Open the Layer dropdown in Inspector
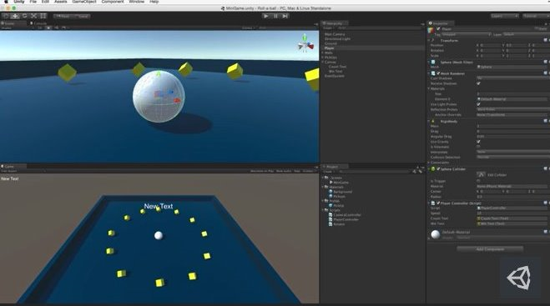Viewport: 550px width, 306px height. [x=526, y=34]
